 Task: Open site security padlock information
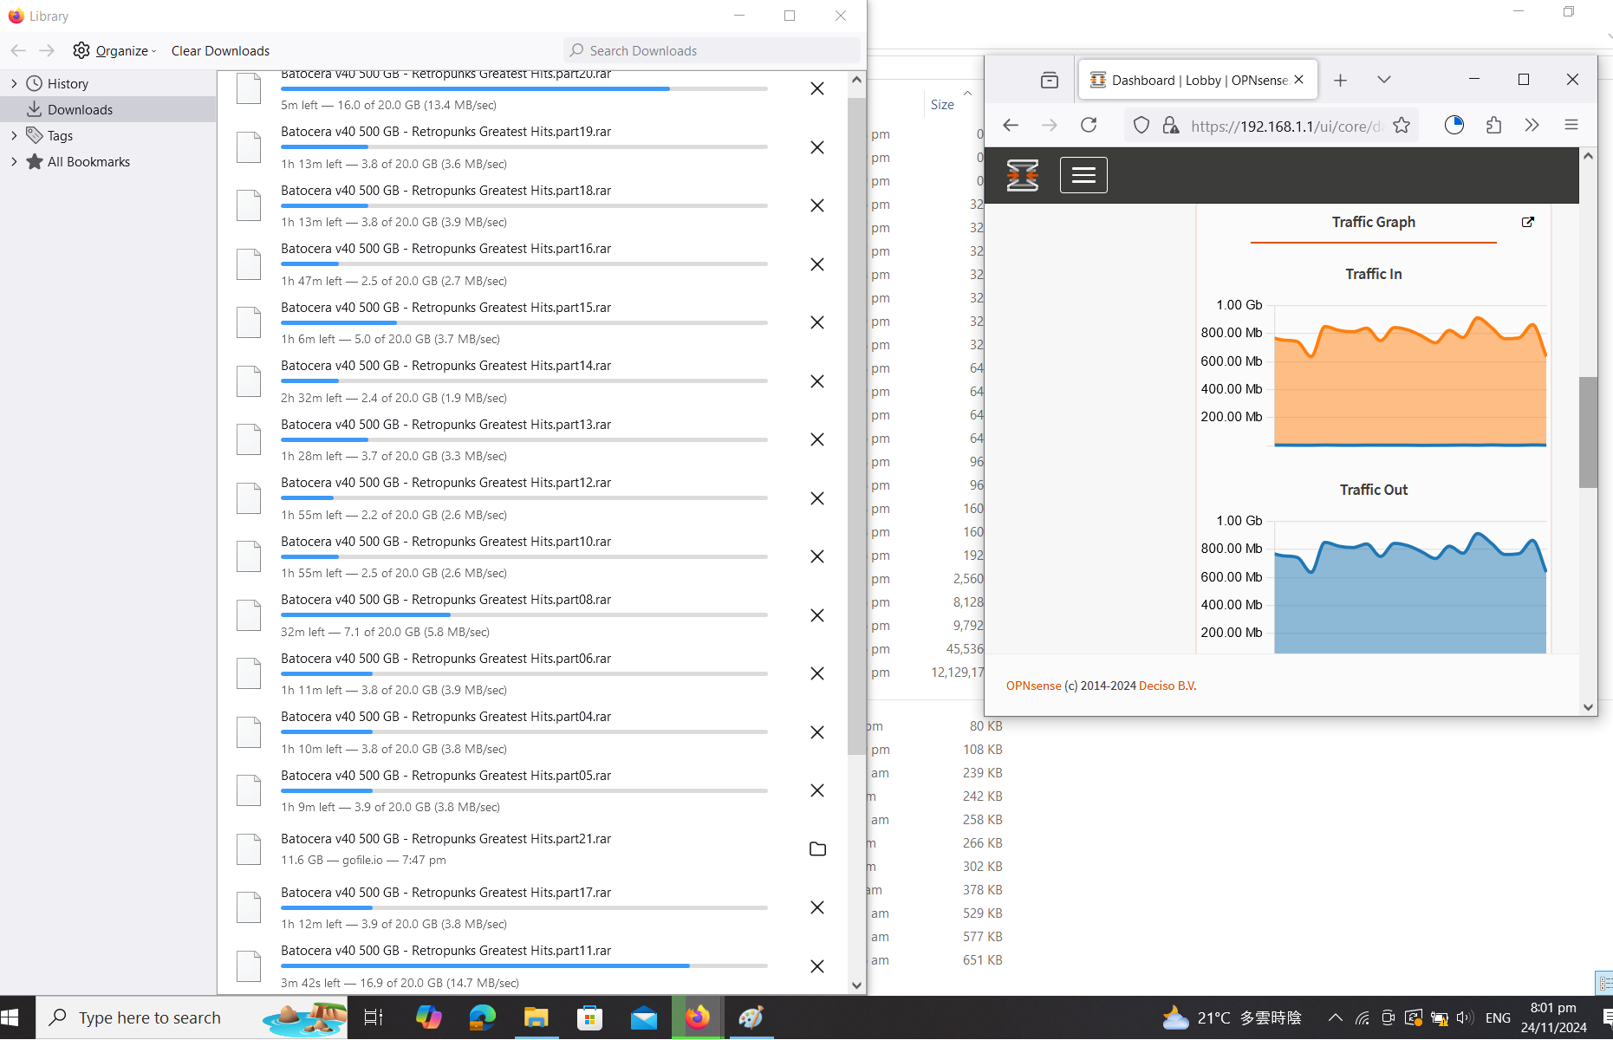point(1171,126)
